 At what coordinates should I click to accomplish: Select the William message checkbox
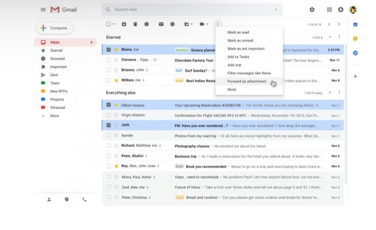pyautogui.click(x=109, y=80)
